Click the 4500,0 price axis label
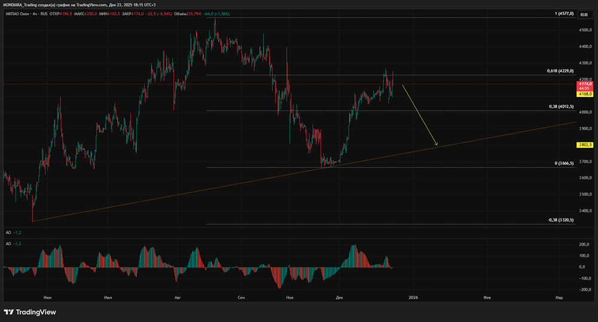The image size is (598, 322). pos(585,30)
